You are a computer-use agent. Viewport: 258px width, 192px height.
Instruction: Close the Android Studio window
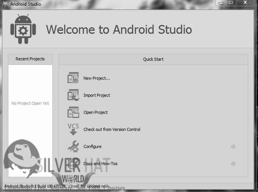point(245,3)
